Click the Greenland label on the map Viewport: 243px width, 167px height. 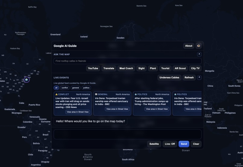click(55, 35)
